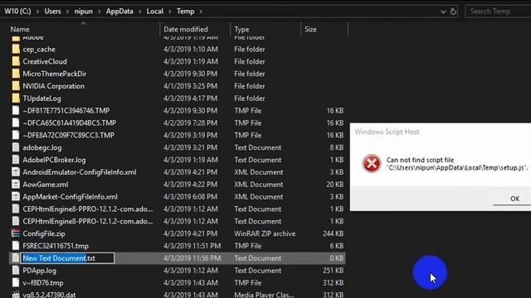Click the PDApp.log file icon
This screenshot has height=298, width=531.
16,271
